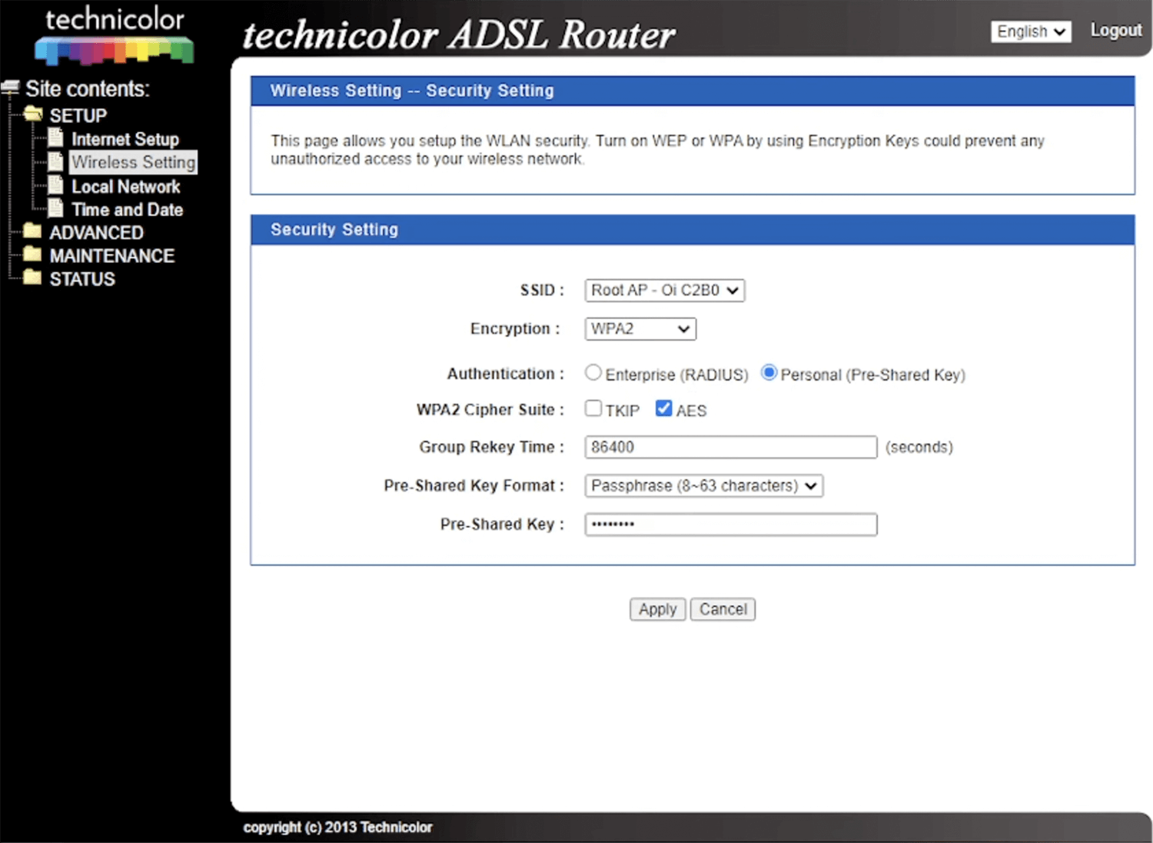The image size is (1153, 843).
Task: Click the SETUP open folder icon
Action: click(x=33, y=115)
